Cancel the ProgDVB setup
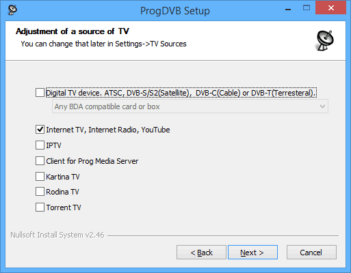This screenshot has width=351, height=273. click(311, 253)
